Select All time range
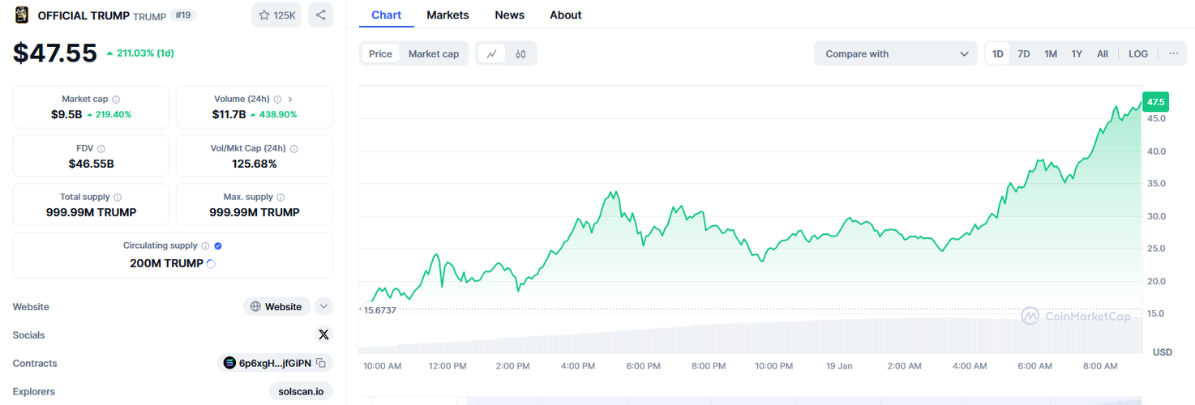The image size is (1195, 405). [x=1103, y=53]
